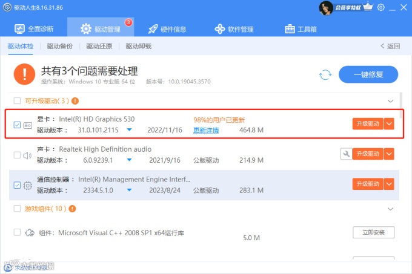Collapse the 游戏组件 section chevron
The image size is (412, 274).
pos(390,209)
